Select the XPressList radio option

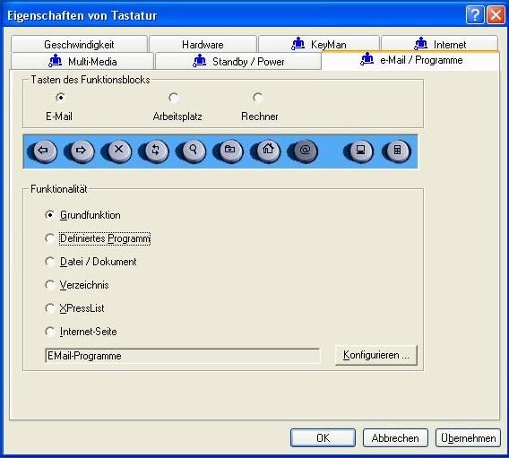click(74, 308)
